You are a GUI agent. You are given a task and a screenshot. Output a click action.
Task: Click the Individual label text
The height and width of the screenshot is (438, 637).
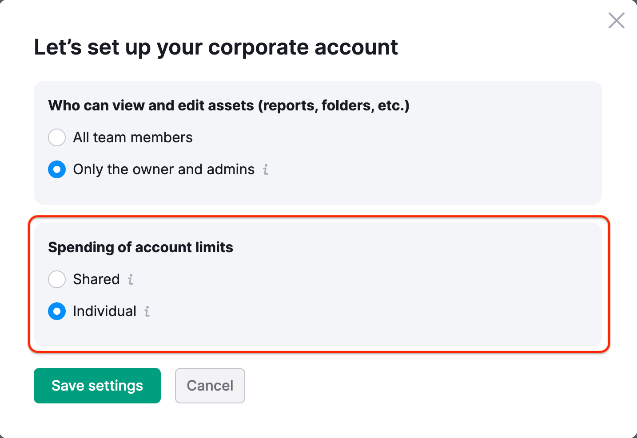(105, 311)
